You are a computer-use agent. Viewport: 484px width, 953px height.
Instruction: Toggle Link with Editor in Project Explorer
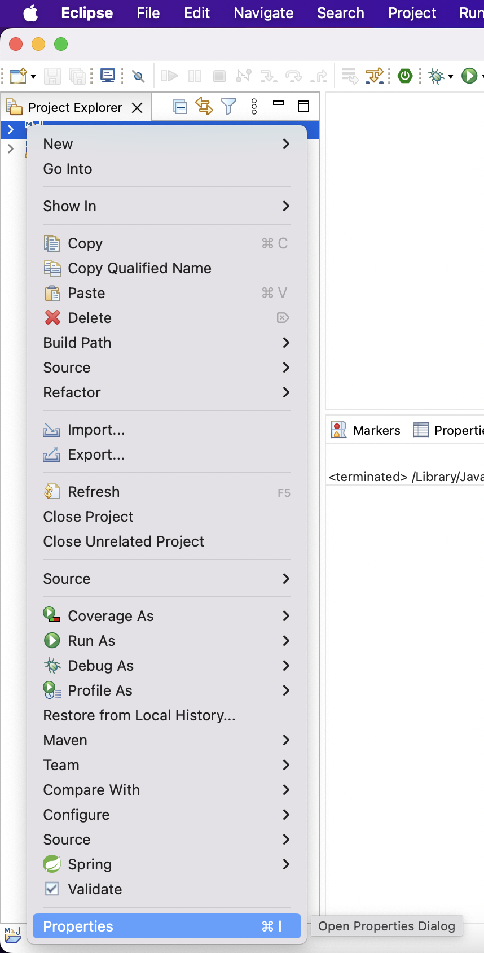[x=204, y=106]
